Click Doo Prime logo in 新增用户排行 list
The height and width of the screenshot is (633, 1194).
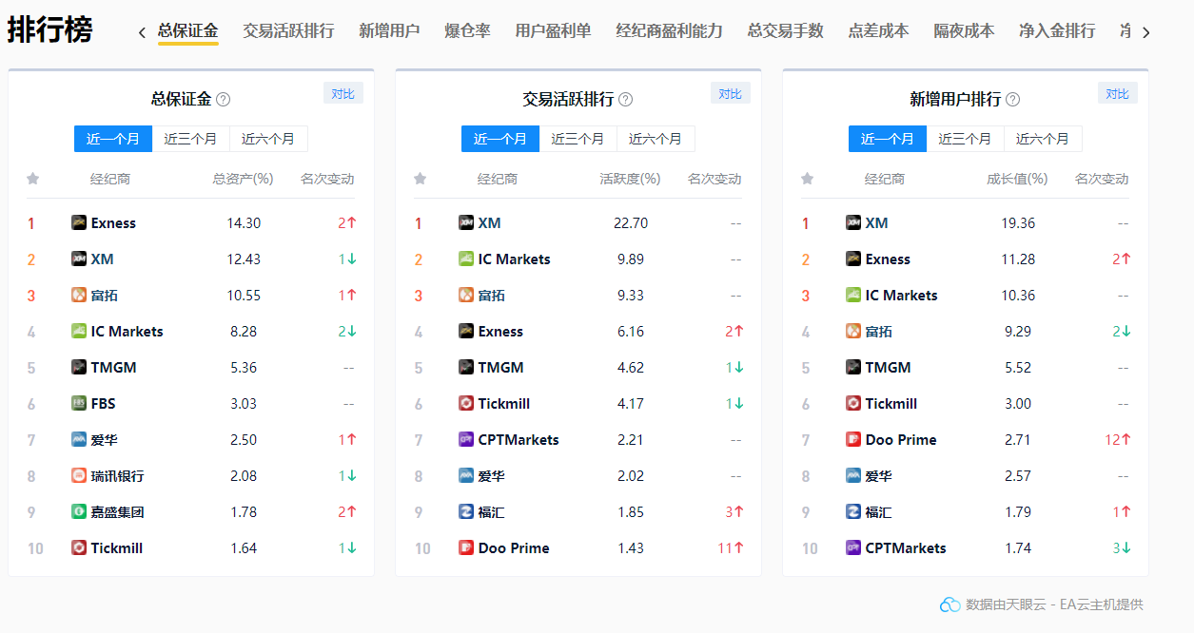click(853, 440)
